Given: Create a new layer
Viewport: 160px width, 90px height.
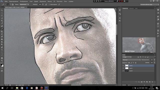Looking at the screenshot, I should [150, 82].
